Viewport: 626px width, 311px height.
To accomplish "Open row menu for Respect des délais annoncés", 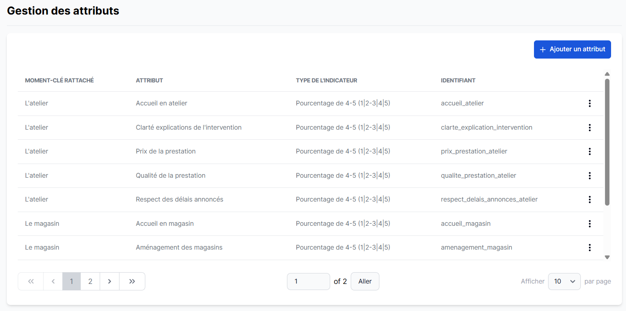I will pos(589,200).
